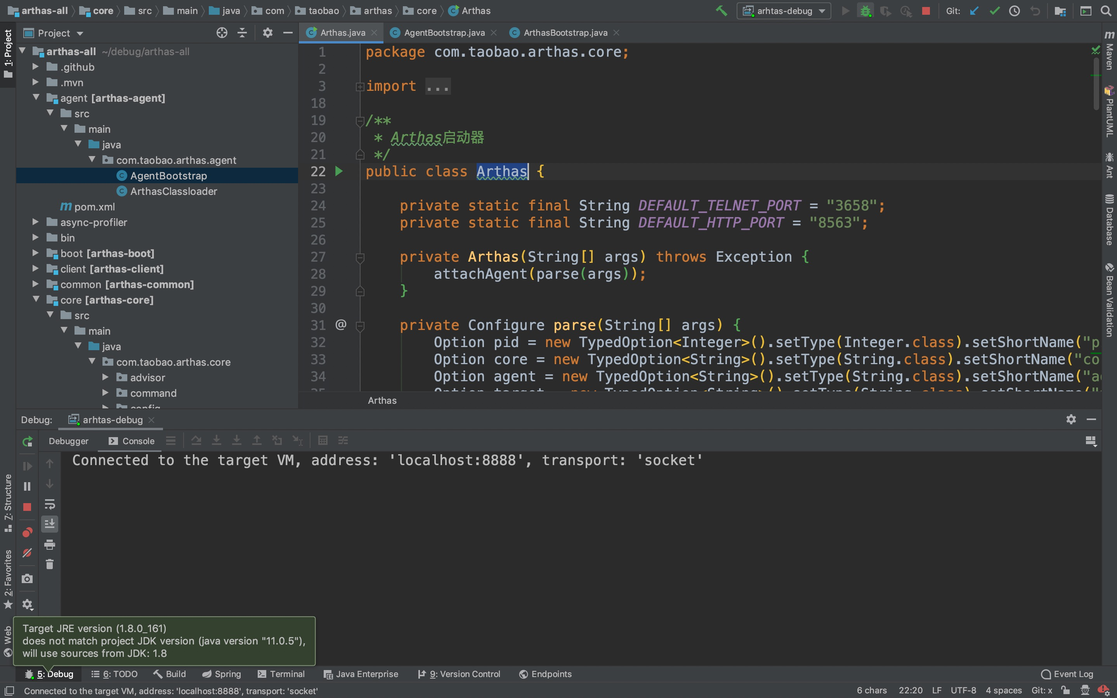Open Search Everywhere magnifier icon
Viewport: 1117px width, 698px height.
pos(1105,10)
